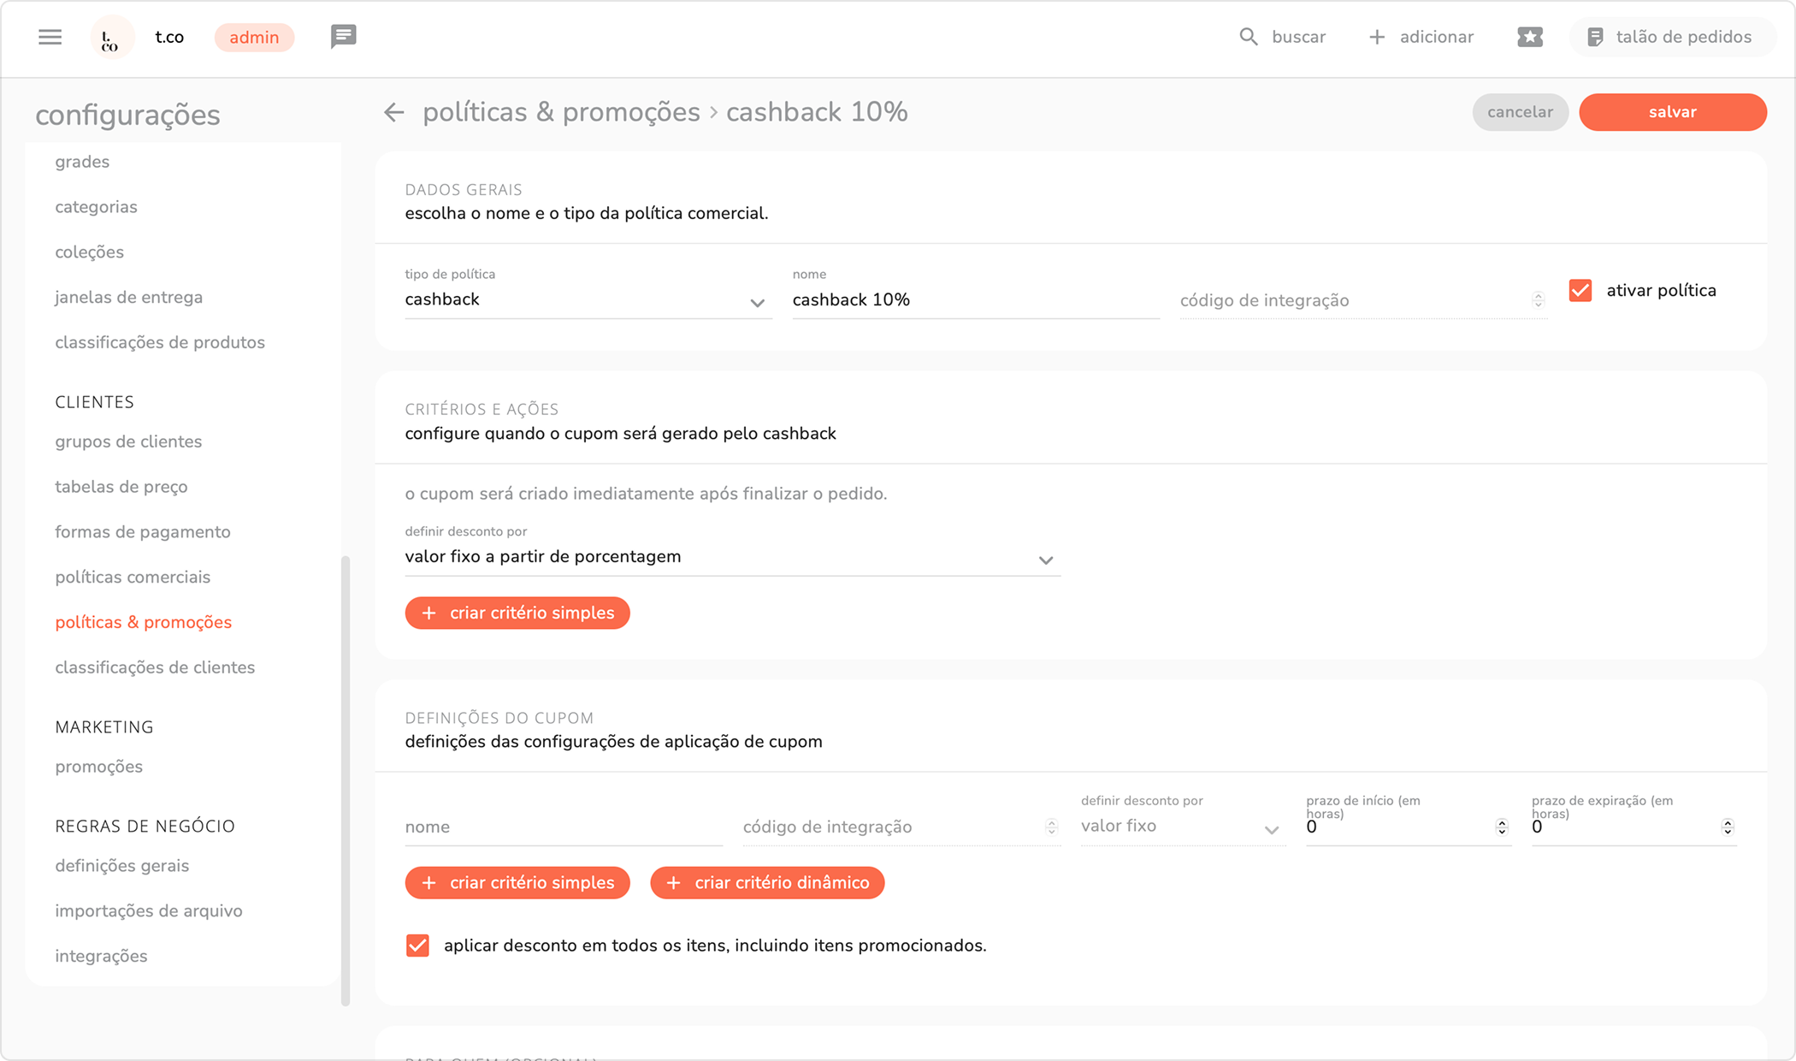The width and height of the screenshot is (1796, 1061).
Task: Open the chat messages icon
Action: pyautogui.click(x=343, y=37)
